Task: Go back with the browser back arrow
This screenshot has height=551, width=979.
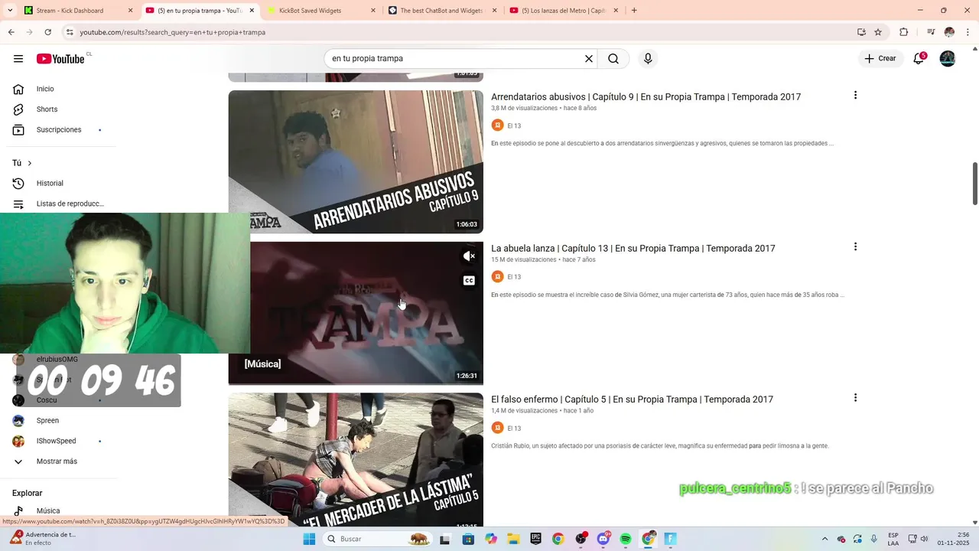Action: coord(11,32)
